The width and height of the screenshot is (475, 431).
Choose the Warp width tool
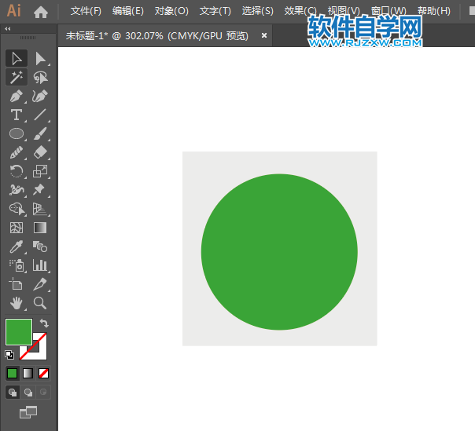17,190
